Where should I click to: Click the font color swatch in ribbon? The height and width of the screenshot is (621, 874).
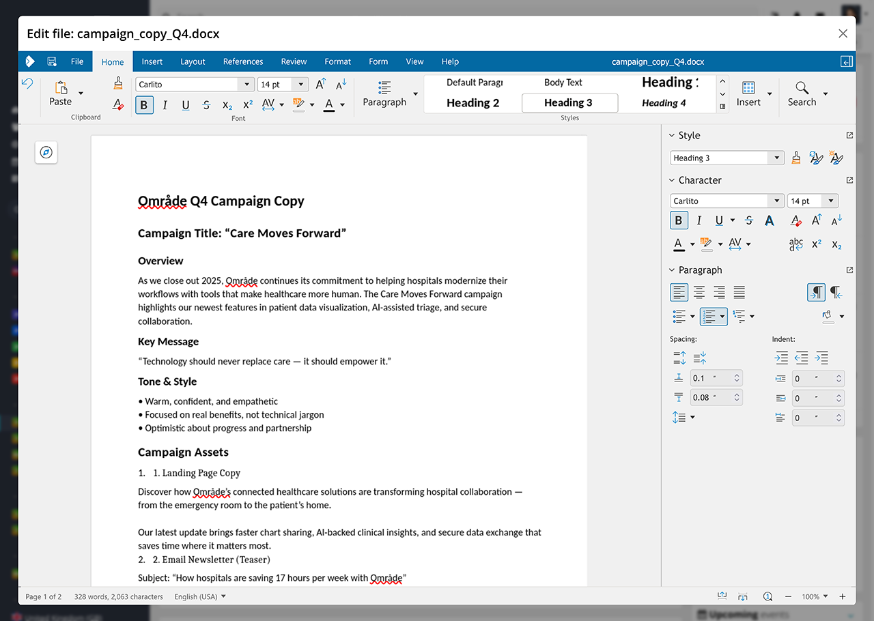(x=329, y=105)
